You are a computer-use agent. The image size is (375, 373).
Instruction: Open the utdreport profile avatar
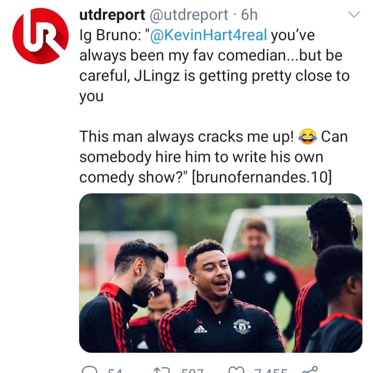pyautogui.click(x=41, y=36)
